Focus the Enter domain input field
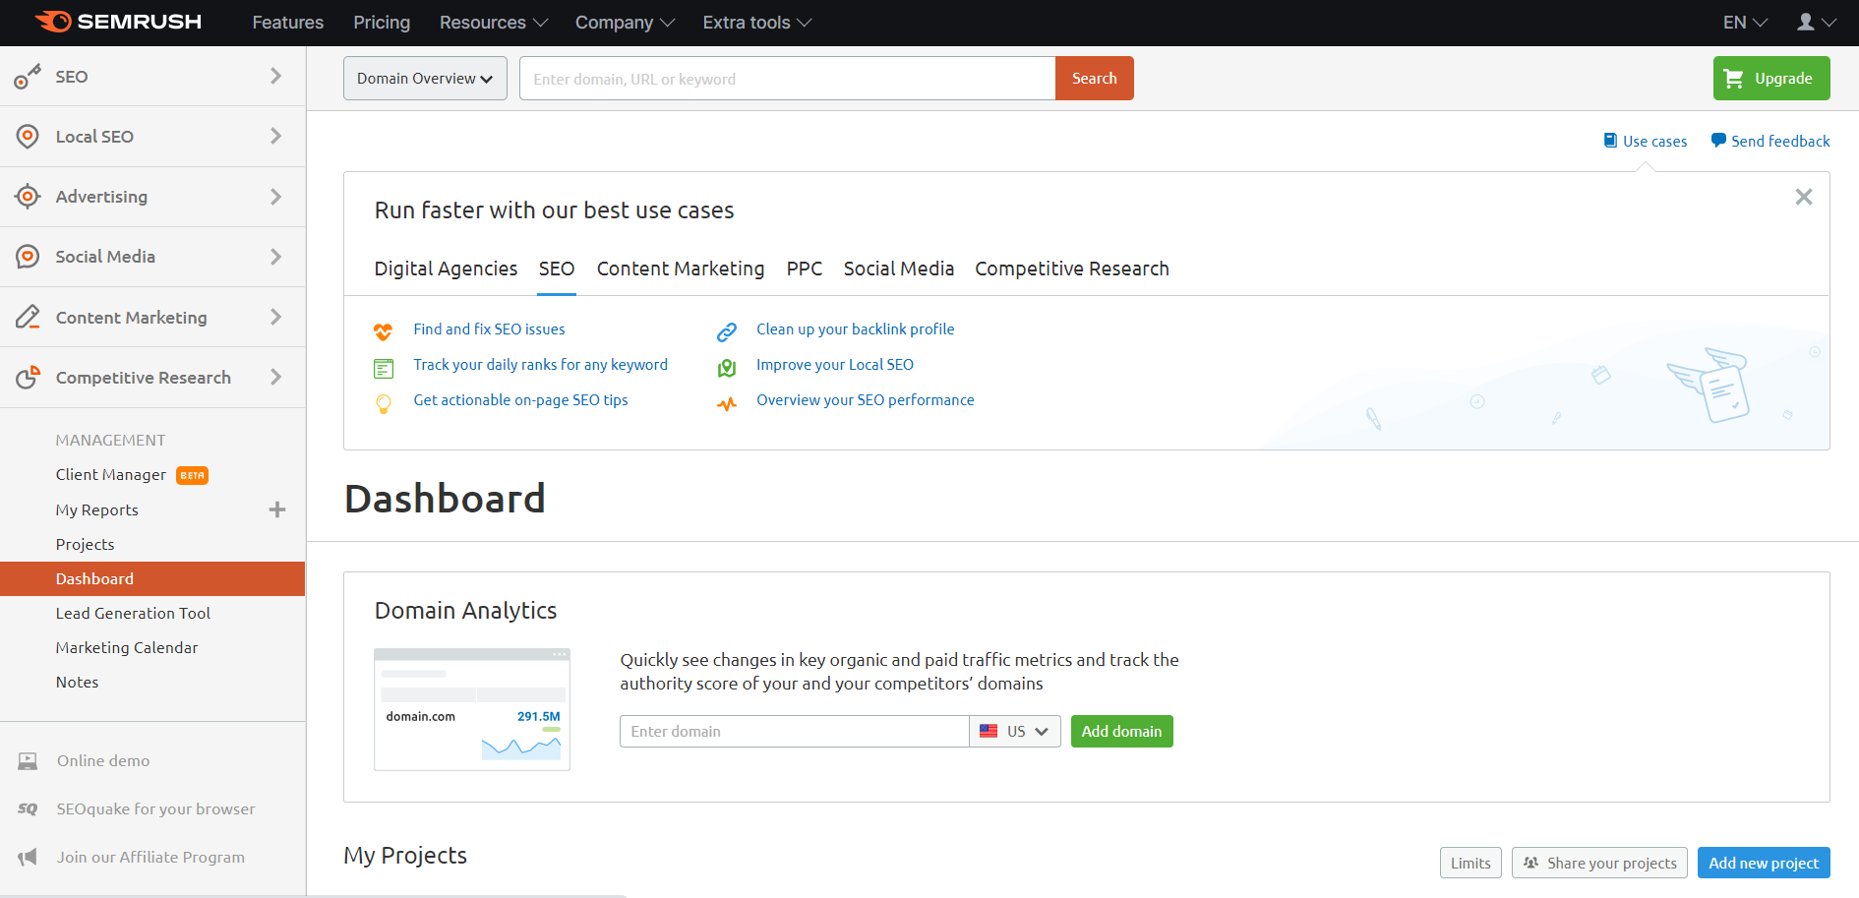 [794, 731]
